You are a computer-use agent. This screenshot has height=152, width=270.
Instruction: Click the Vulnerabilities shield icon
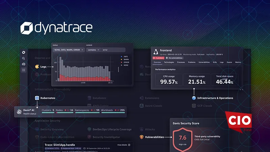[x=141, y=137]
